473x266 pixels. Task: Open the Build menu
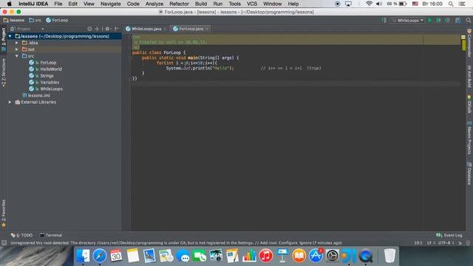(201, 4)
